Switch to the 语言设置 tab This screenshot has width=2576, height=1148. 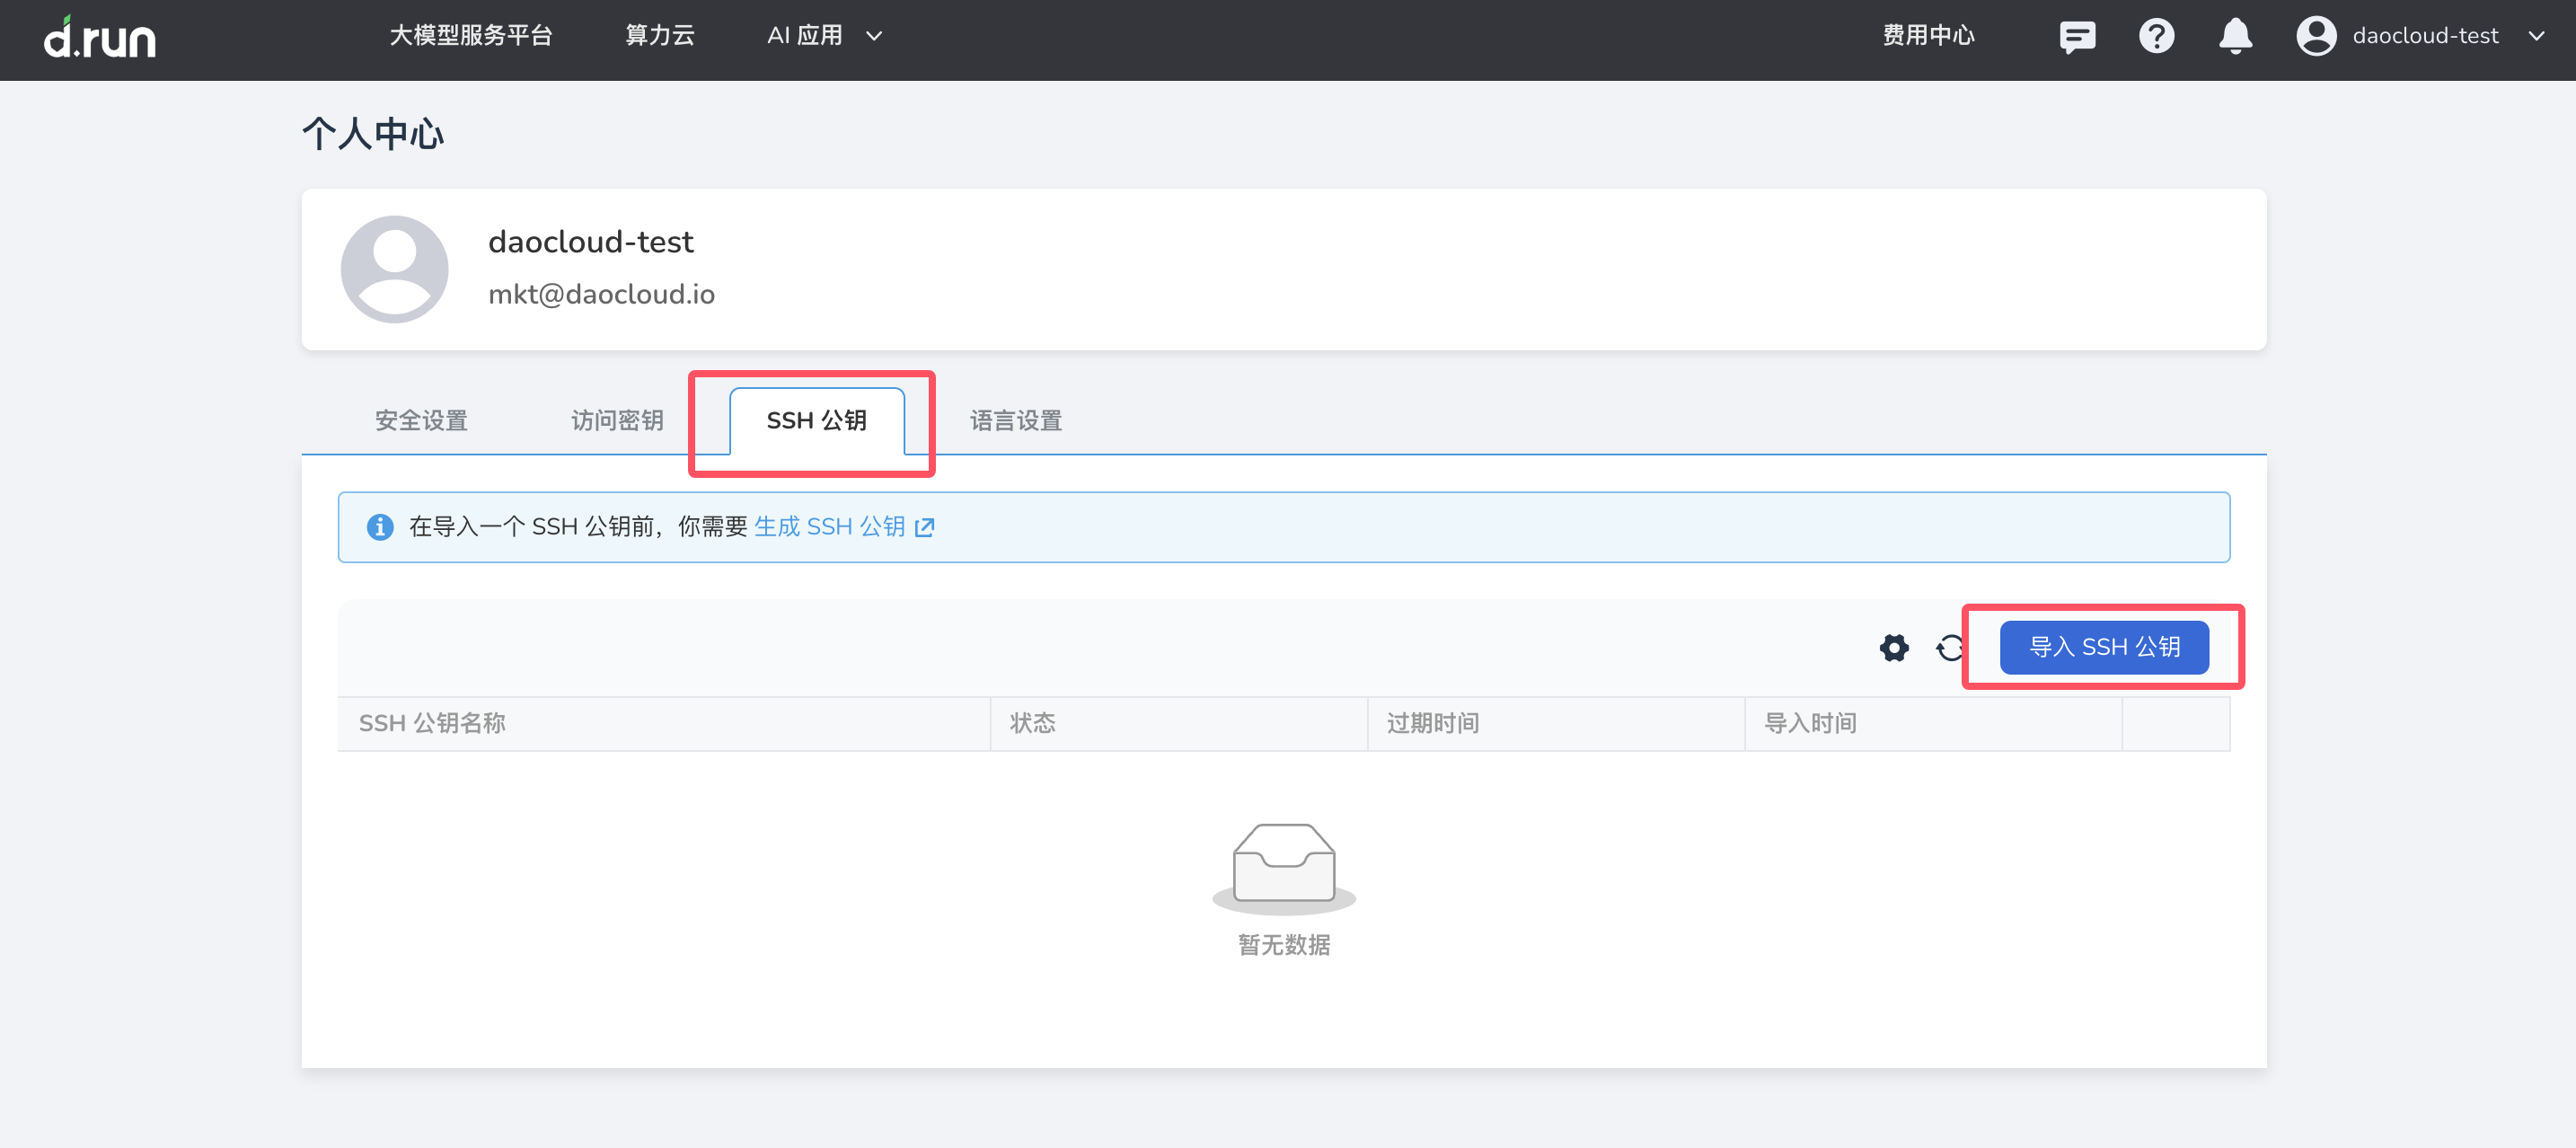click(1015, 421)
